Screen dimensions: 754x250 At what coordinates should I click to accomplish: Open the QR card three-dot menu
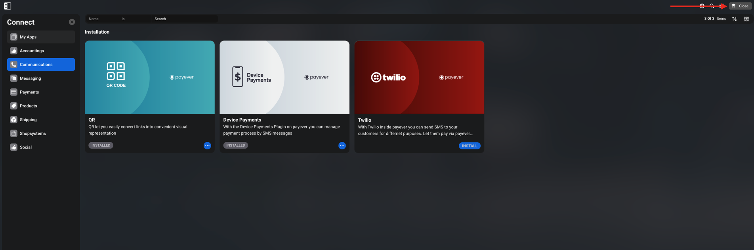(207, 146)
